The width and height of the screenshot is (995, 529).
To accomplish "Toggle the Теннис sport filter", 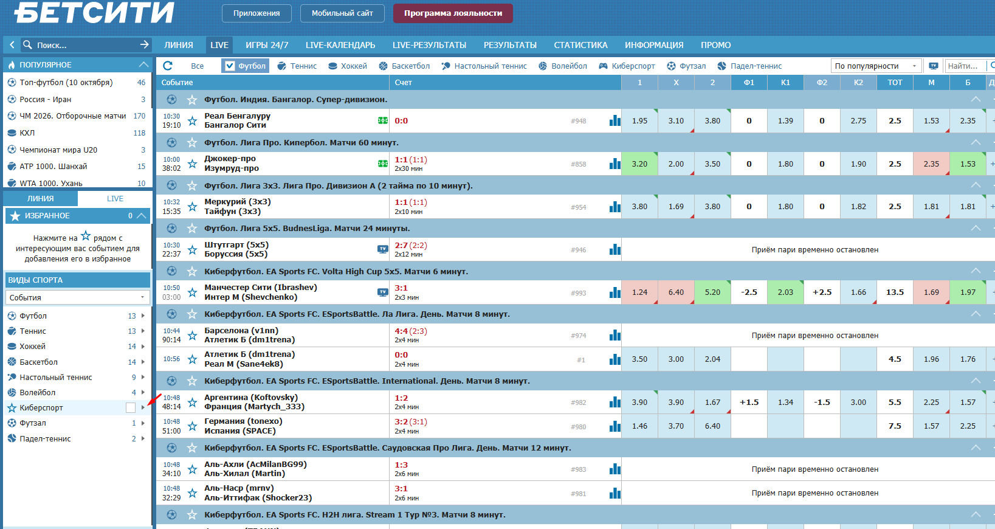I will coord(297,66).
